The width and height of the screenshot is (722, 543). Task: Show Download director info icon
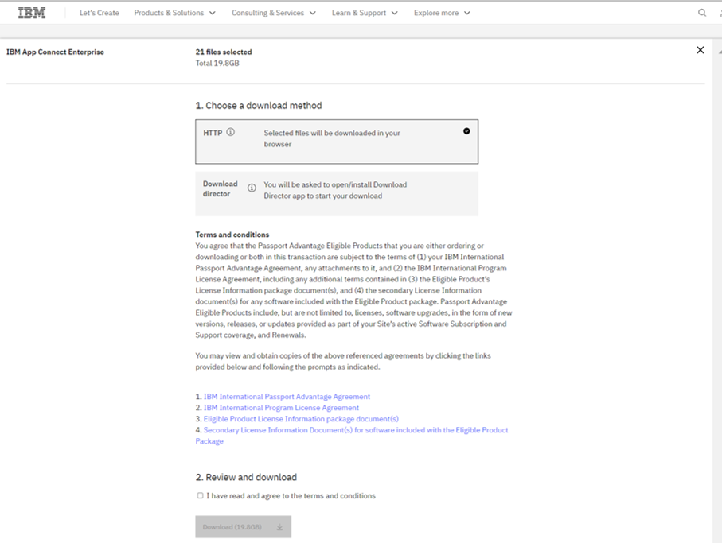coord(252,188)
